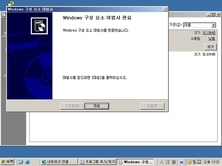The image size is (222, 166).
Task: Click the 프로그램 추가/제거 window title icon
Action: [x=4, y=14]
